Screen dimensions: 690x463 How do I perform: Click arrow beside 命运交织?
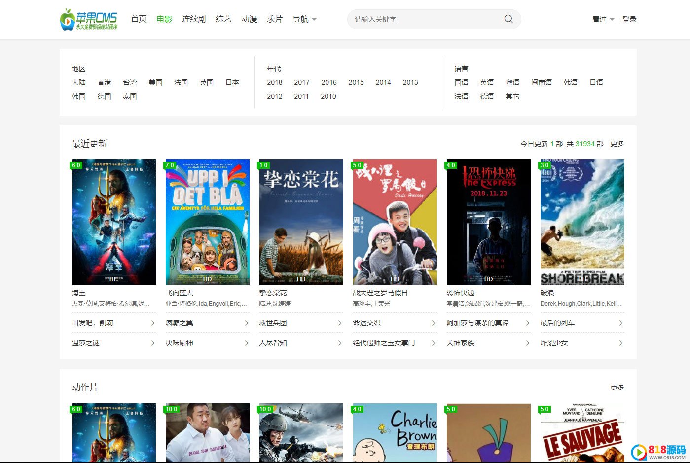click(434, 323)
